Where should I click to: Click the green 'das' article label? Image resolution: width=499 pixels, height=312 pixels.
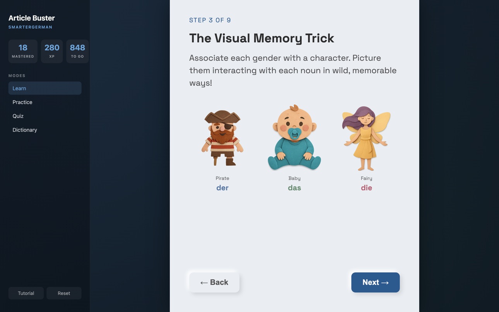pyautogui.click(x=294, y=188)
